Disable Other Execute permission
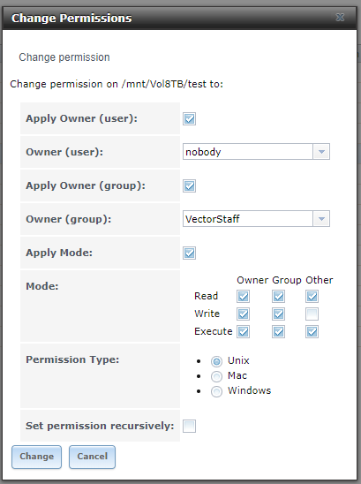The width and height of the screenshot is (361, 484). 312,332
